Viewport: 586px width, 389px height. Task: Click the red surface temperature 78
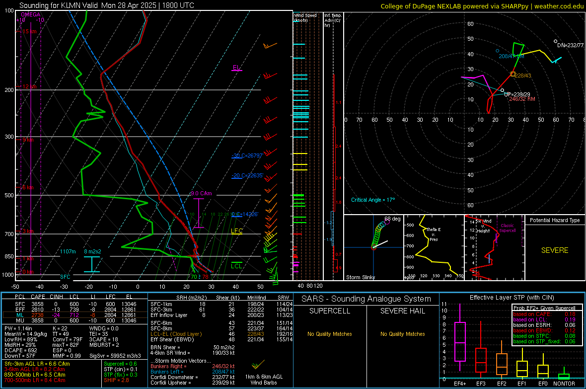point(205,277)
